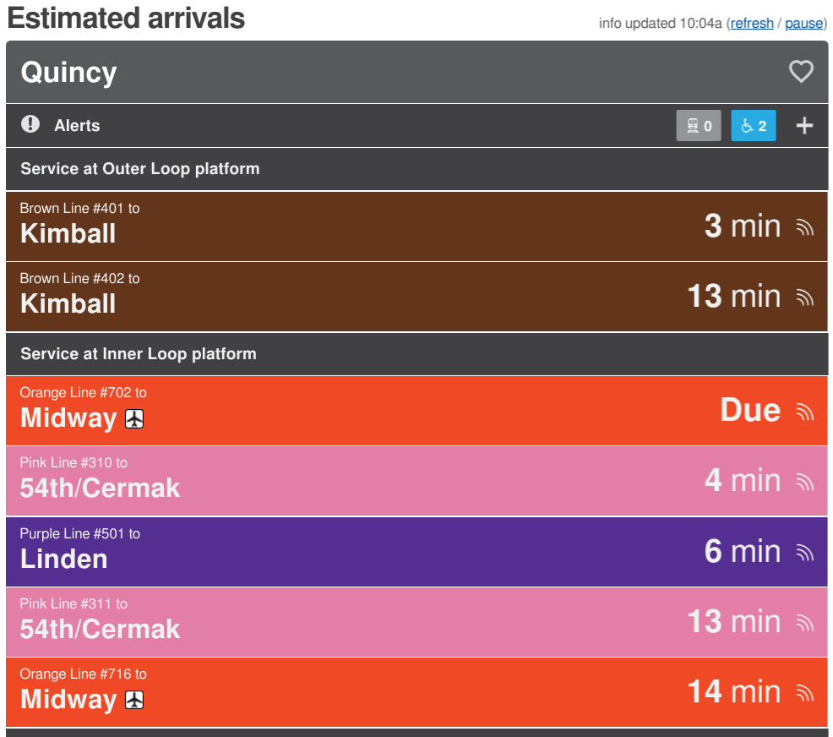Screen dimensions: 833x737
Task: Click live signal icon for Brown Line #401
Action: [804, 227]
